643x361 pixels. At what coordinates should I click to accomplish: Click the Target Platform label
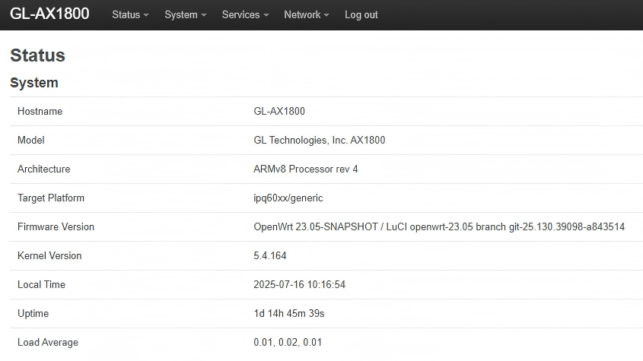(51, 198)
